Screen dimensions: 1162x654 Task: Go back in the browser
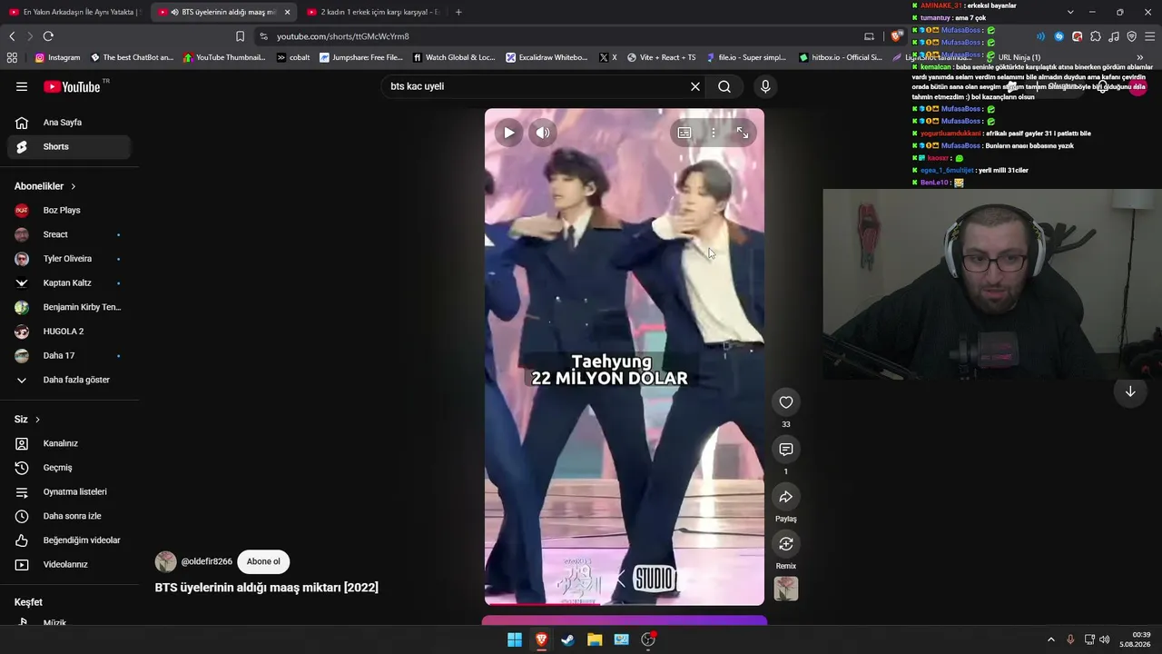[x=12, y=36]
